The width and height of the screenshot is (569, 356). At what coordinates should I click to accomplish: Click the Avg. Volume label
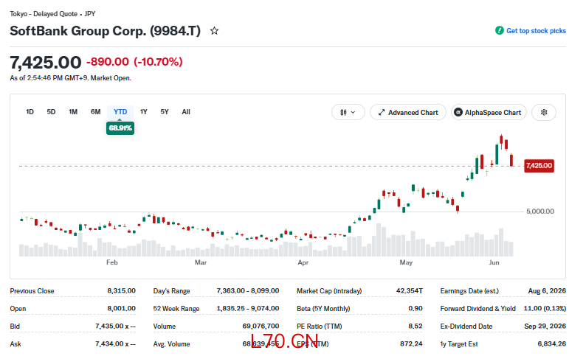tap(171, 344)
